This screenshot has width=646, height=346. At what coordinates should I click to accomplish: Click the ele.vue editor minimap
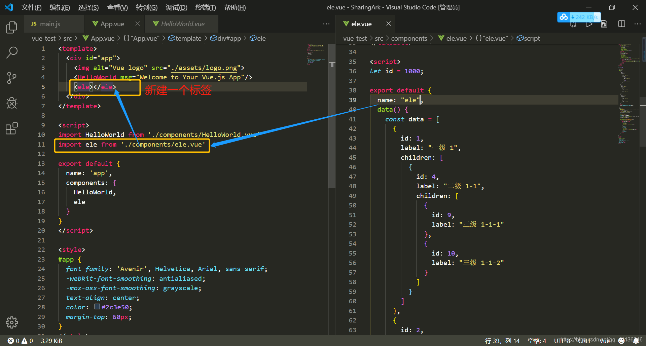pyautogui.click(x=629, y=94)
